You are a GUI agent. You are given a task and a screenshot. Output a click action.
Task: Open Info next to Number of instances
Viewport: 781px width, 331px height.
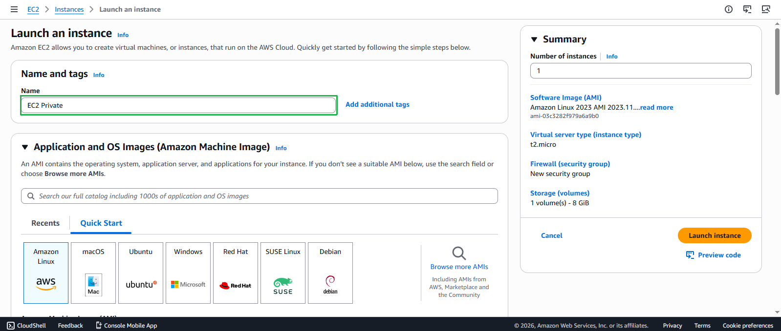(x=612, y=57)
